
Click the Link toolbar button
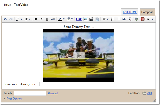[x=79, y=19]
